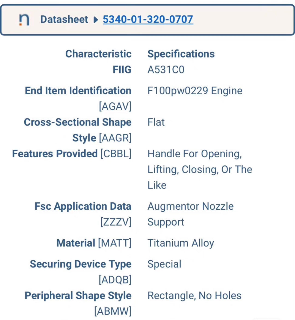
Task: Select the Specifications column header
Action: pos(181,54)
